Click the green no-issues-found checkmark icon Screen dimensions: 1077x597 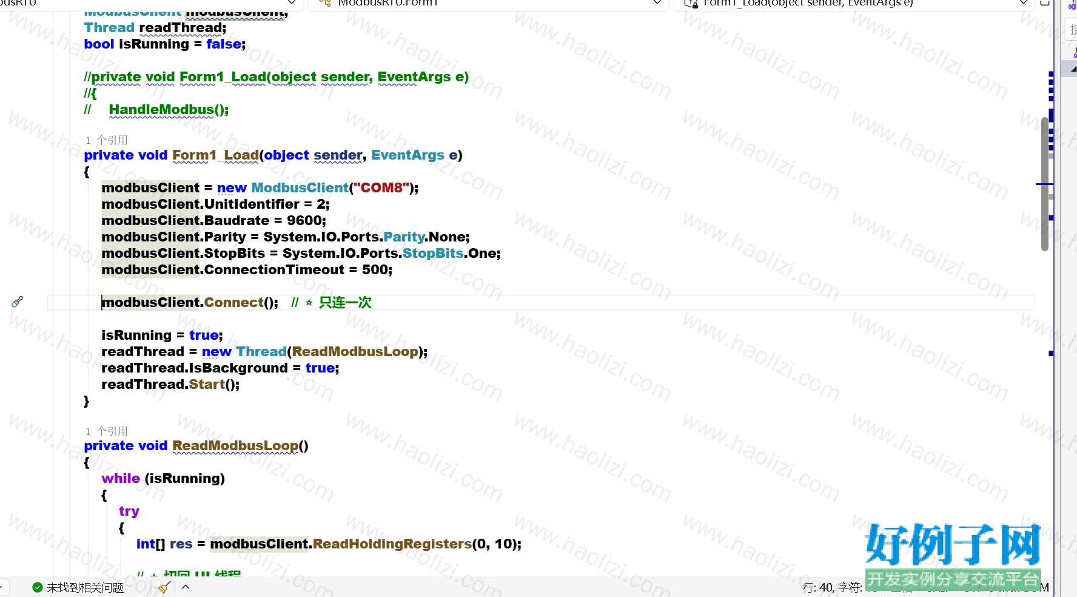coord(38,587)
